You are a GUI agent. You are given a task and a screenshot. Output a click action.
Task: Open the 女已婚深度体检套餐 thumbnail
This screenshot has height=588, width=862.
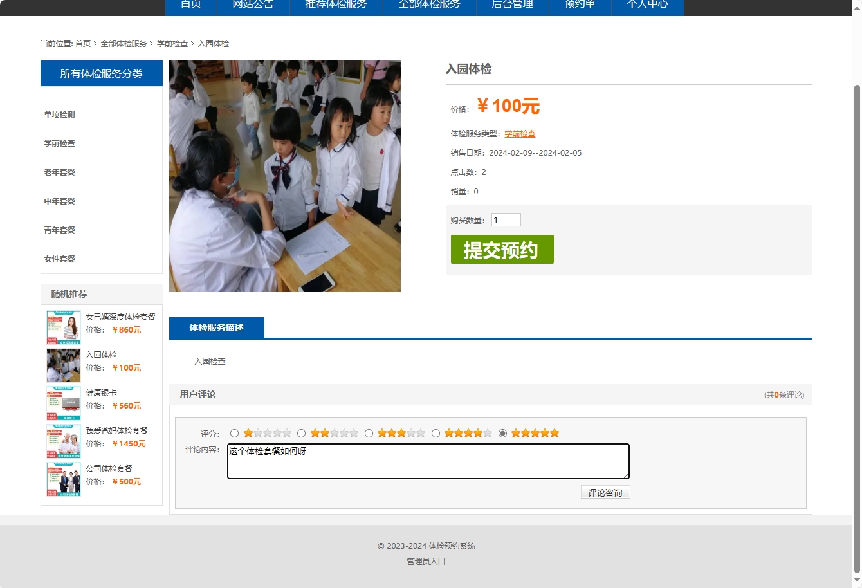click(x=63, y=327)
